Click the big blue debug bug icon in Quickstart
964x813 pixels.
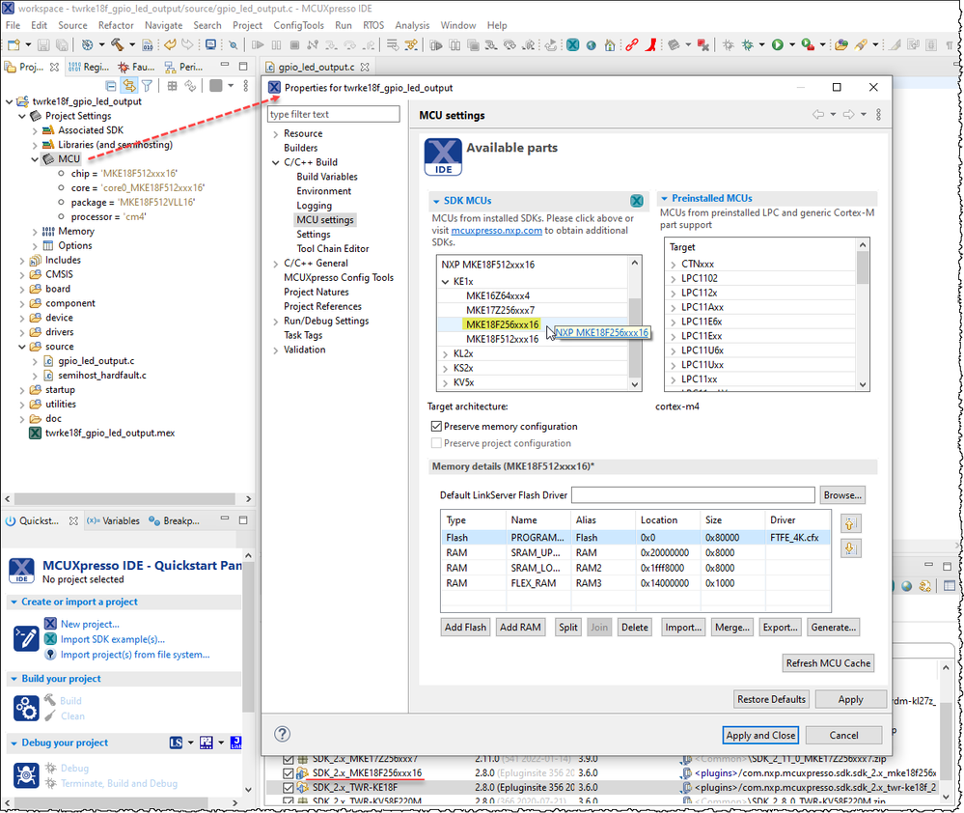click(x=26, y=775)
